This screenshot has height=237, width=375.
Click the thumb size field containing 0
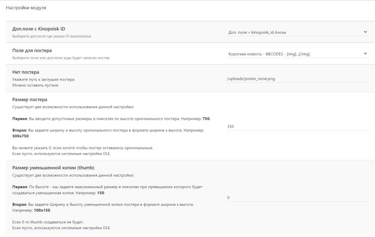pos(297,197)
